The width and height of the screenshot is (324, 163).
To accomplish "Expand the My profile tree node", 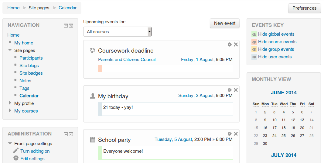I will point(10,103).
